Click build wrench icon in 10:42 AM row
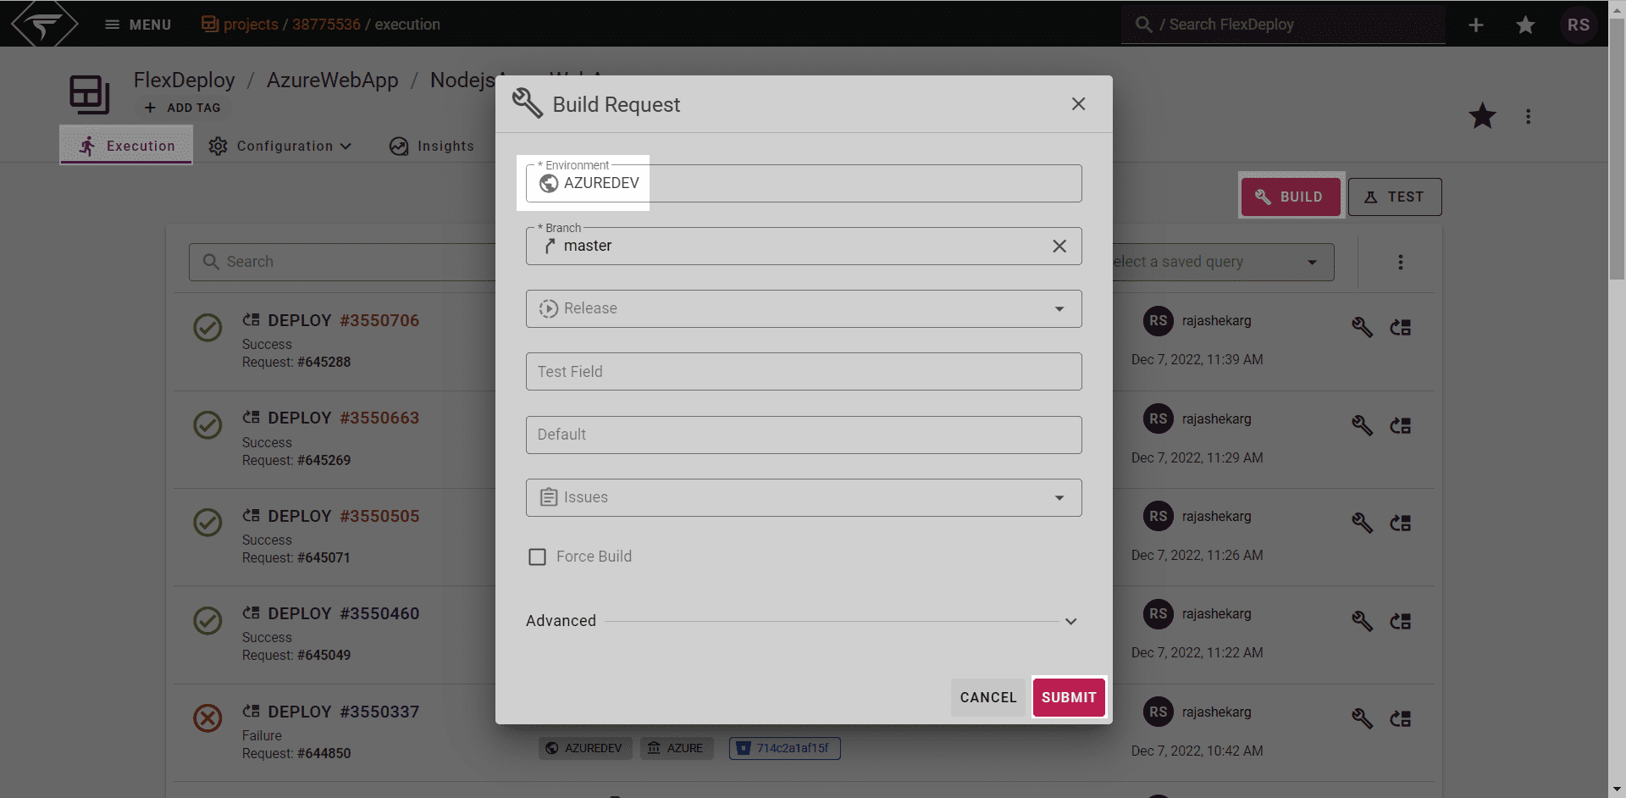1626x798 pixels. click(x=1362, y=718)
